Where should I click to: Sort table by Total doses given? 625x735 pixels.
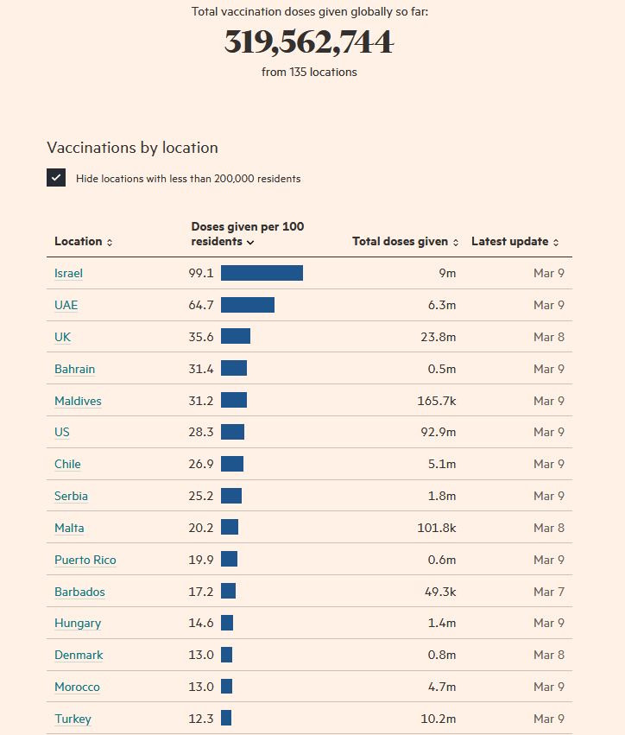click(405, 242)
